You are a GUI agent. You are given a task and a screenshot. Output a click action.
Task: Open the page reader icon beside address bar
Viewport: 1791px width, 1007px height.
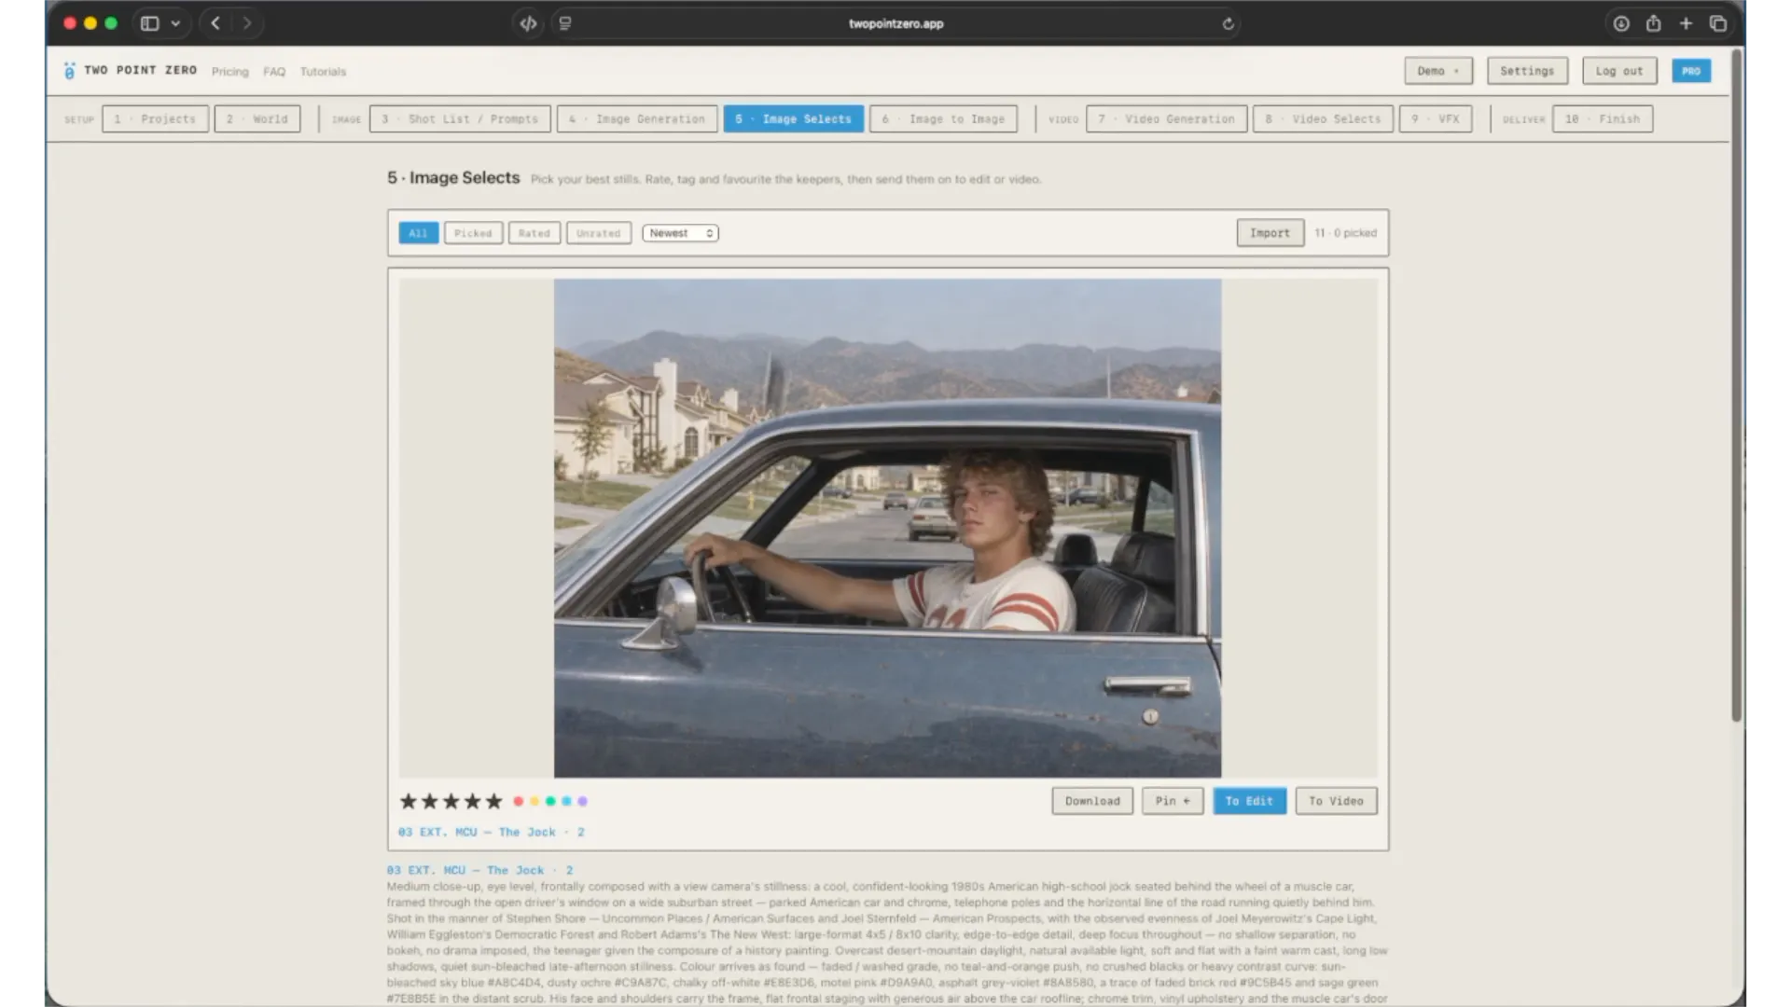(x=565, y=23)
